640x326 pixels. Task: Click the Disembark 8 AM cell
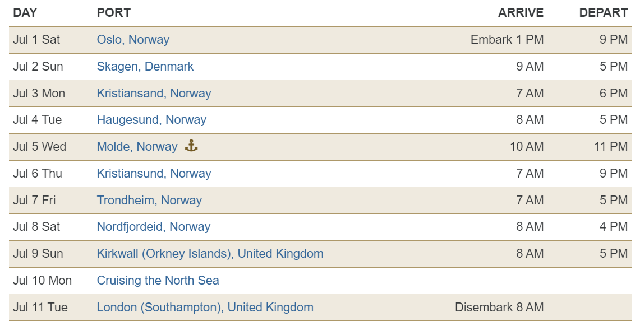pos(499,308)
